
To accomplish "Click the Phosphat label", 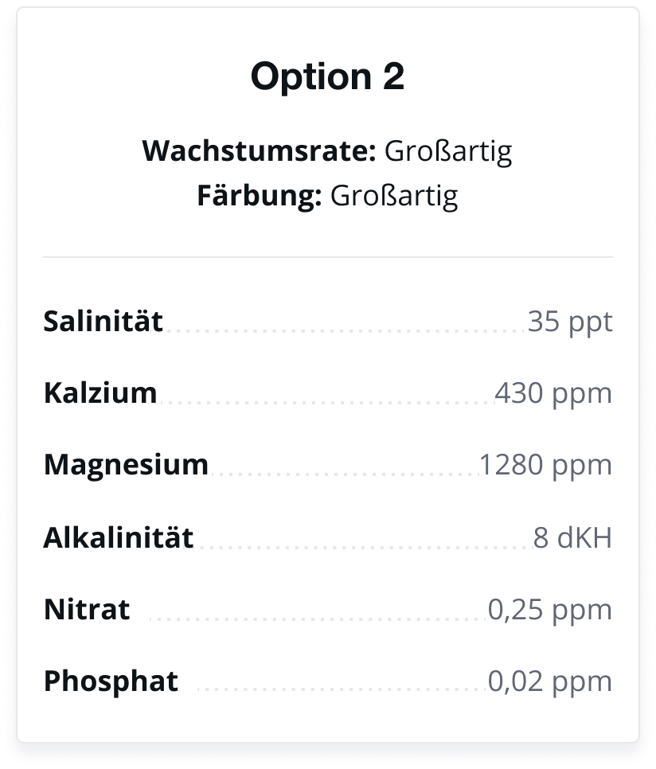I will 111,681.
